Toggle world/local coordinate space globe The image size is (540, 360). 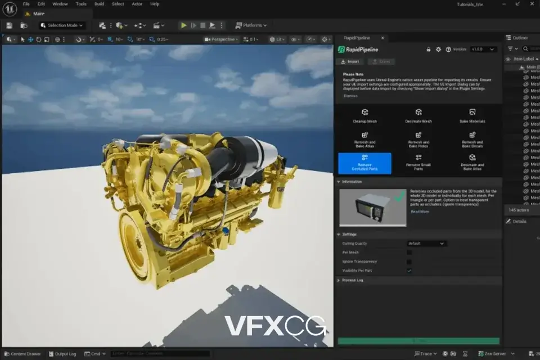pos(57,39)
